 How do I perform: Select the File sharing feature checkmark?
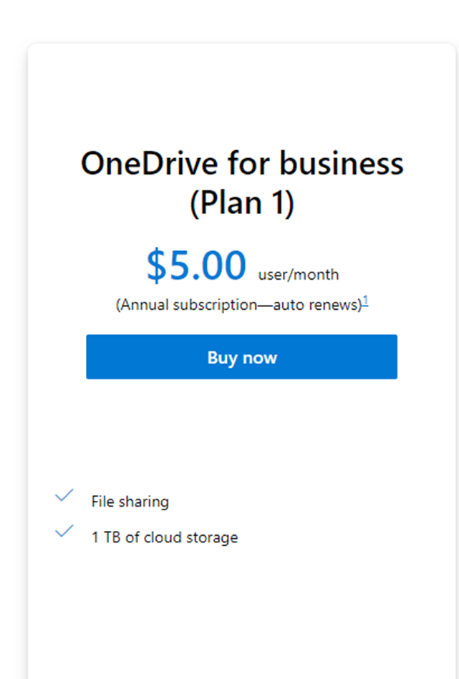pyautogui.click(x=64, y=496)
